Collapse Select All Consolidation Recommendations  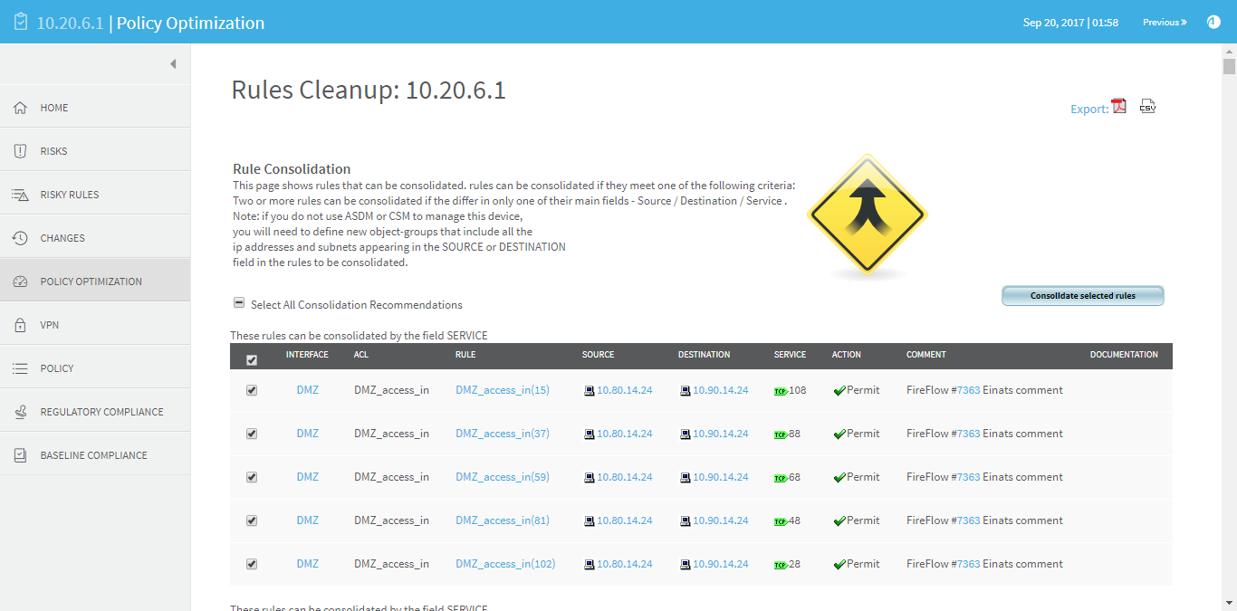239,304
